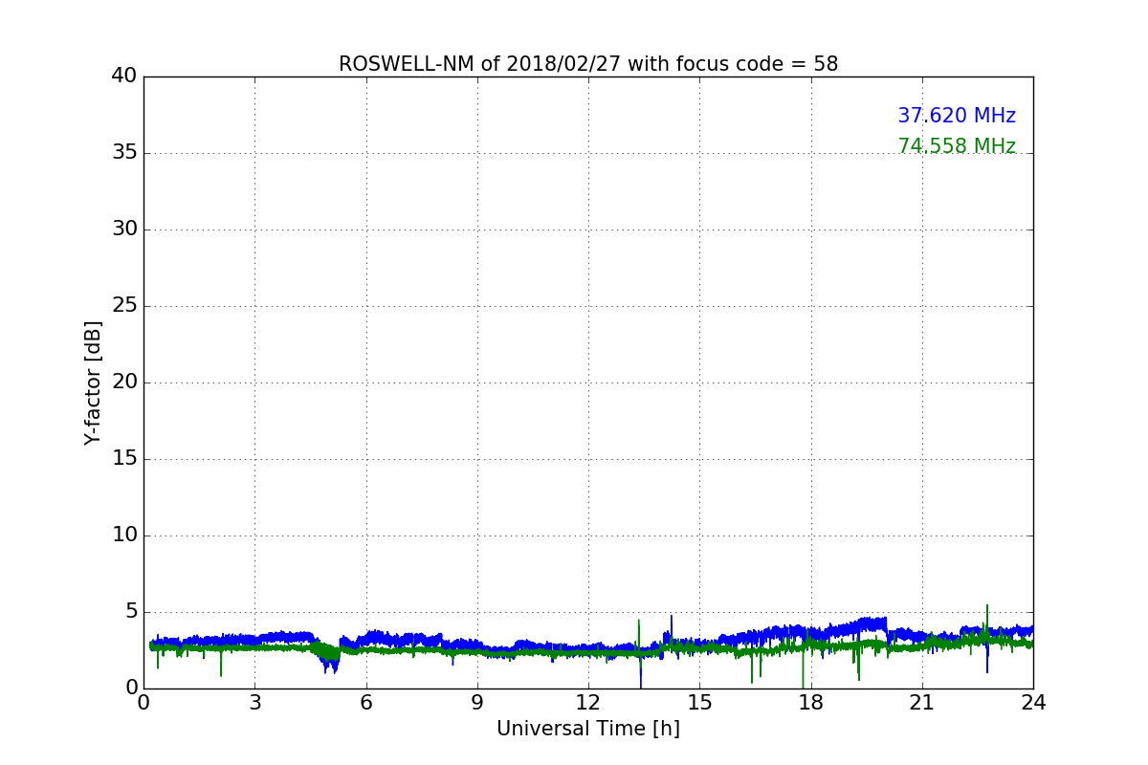Click the y-axis tick label '10'

click(x=124, y=535)
